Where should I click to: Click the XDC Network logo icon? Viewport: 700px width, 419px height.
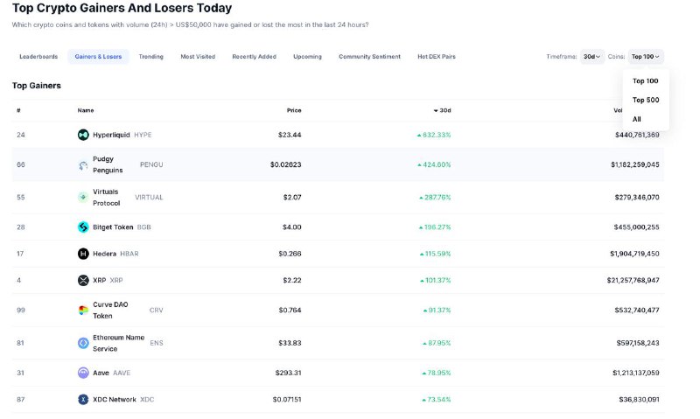point(83,400)
